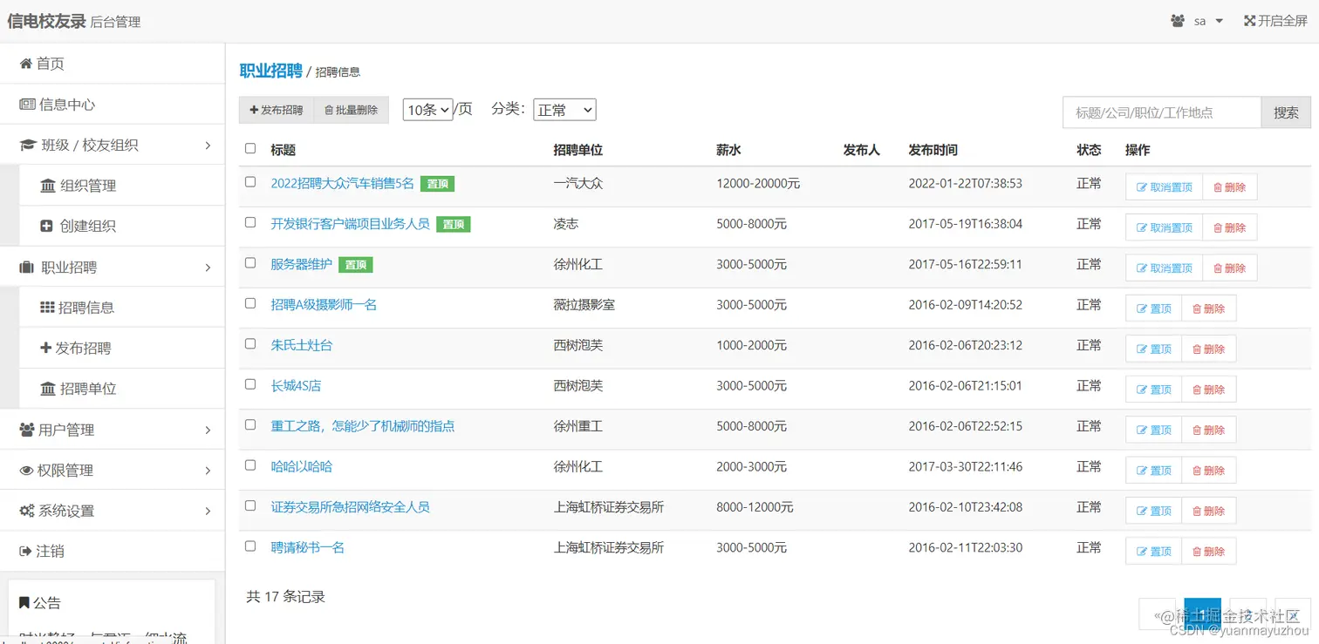Image resolution: width=1319 pixels, height=644 pixels.
Task: Open the 分类 dropdown showing 正常
Action: tap(564, 110)
